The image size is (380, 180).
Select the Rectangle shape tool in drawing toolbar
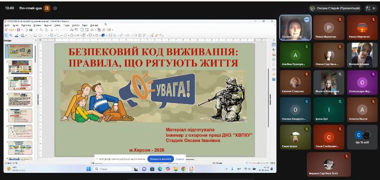pos(35,35)
